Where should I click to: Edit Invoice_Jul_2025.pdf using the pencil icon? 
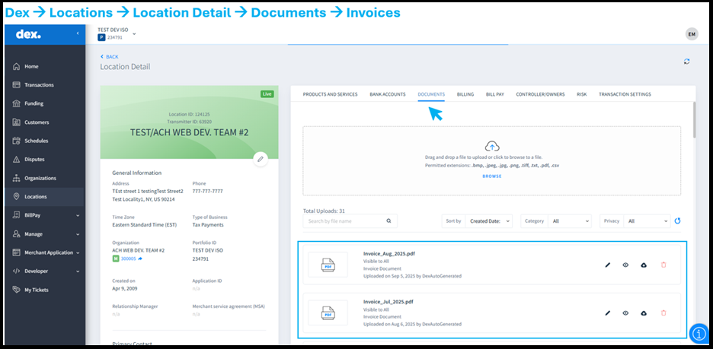tap(608, 313)
